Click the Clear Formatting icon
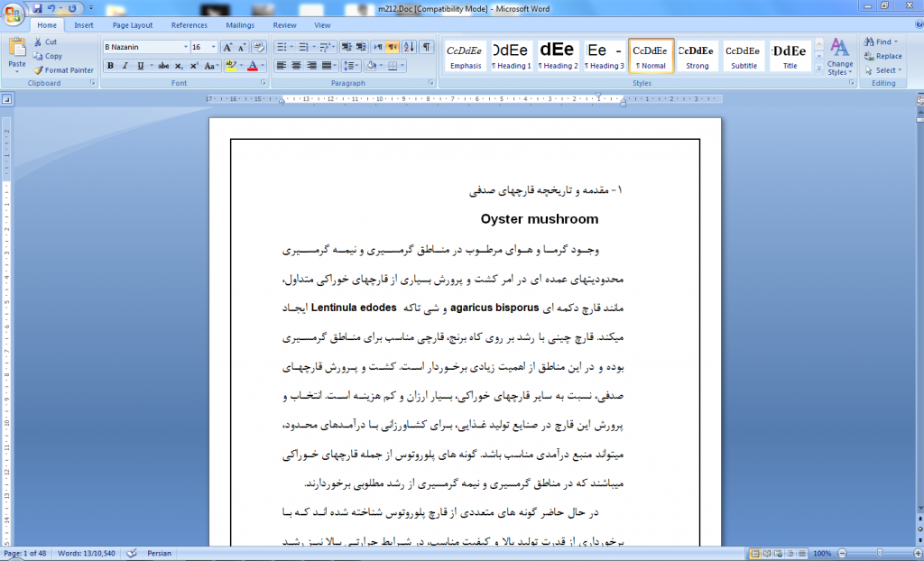924x561 pixels. pyautogui.click(x=260, y=47)
